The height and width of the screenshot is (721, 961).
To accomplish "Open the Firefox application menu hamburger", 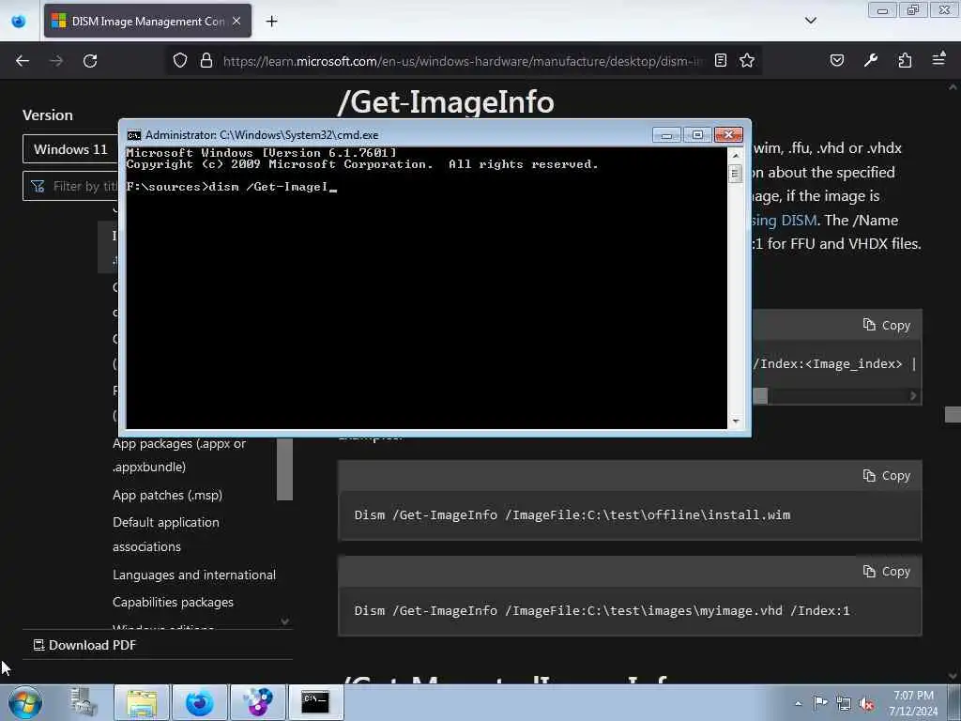I will (x=938, y=59).
